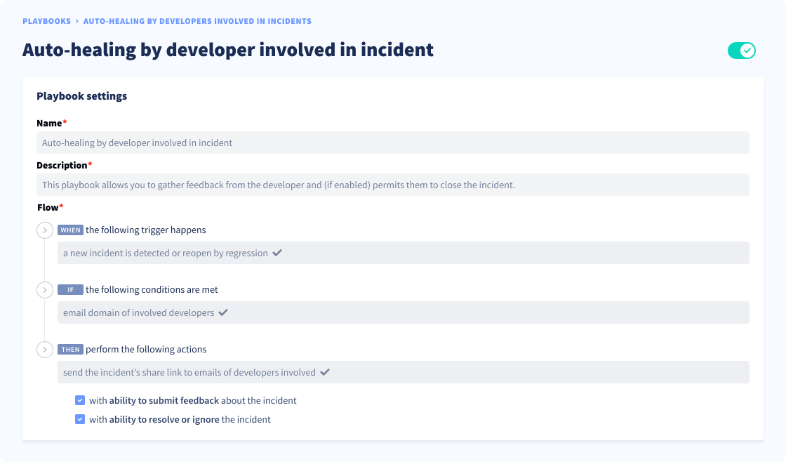The image size is (786, 462).
Task: Disable the playbook activation toggle
Action: (741, 50)
